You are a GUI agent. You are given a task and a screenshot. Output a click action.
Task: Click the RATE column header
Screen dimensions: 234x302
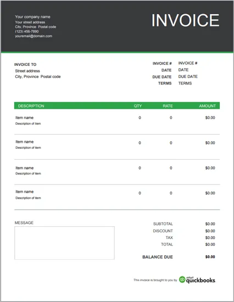(x=168, y=106)
